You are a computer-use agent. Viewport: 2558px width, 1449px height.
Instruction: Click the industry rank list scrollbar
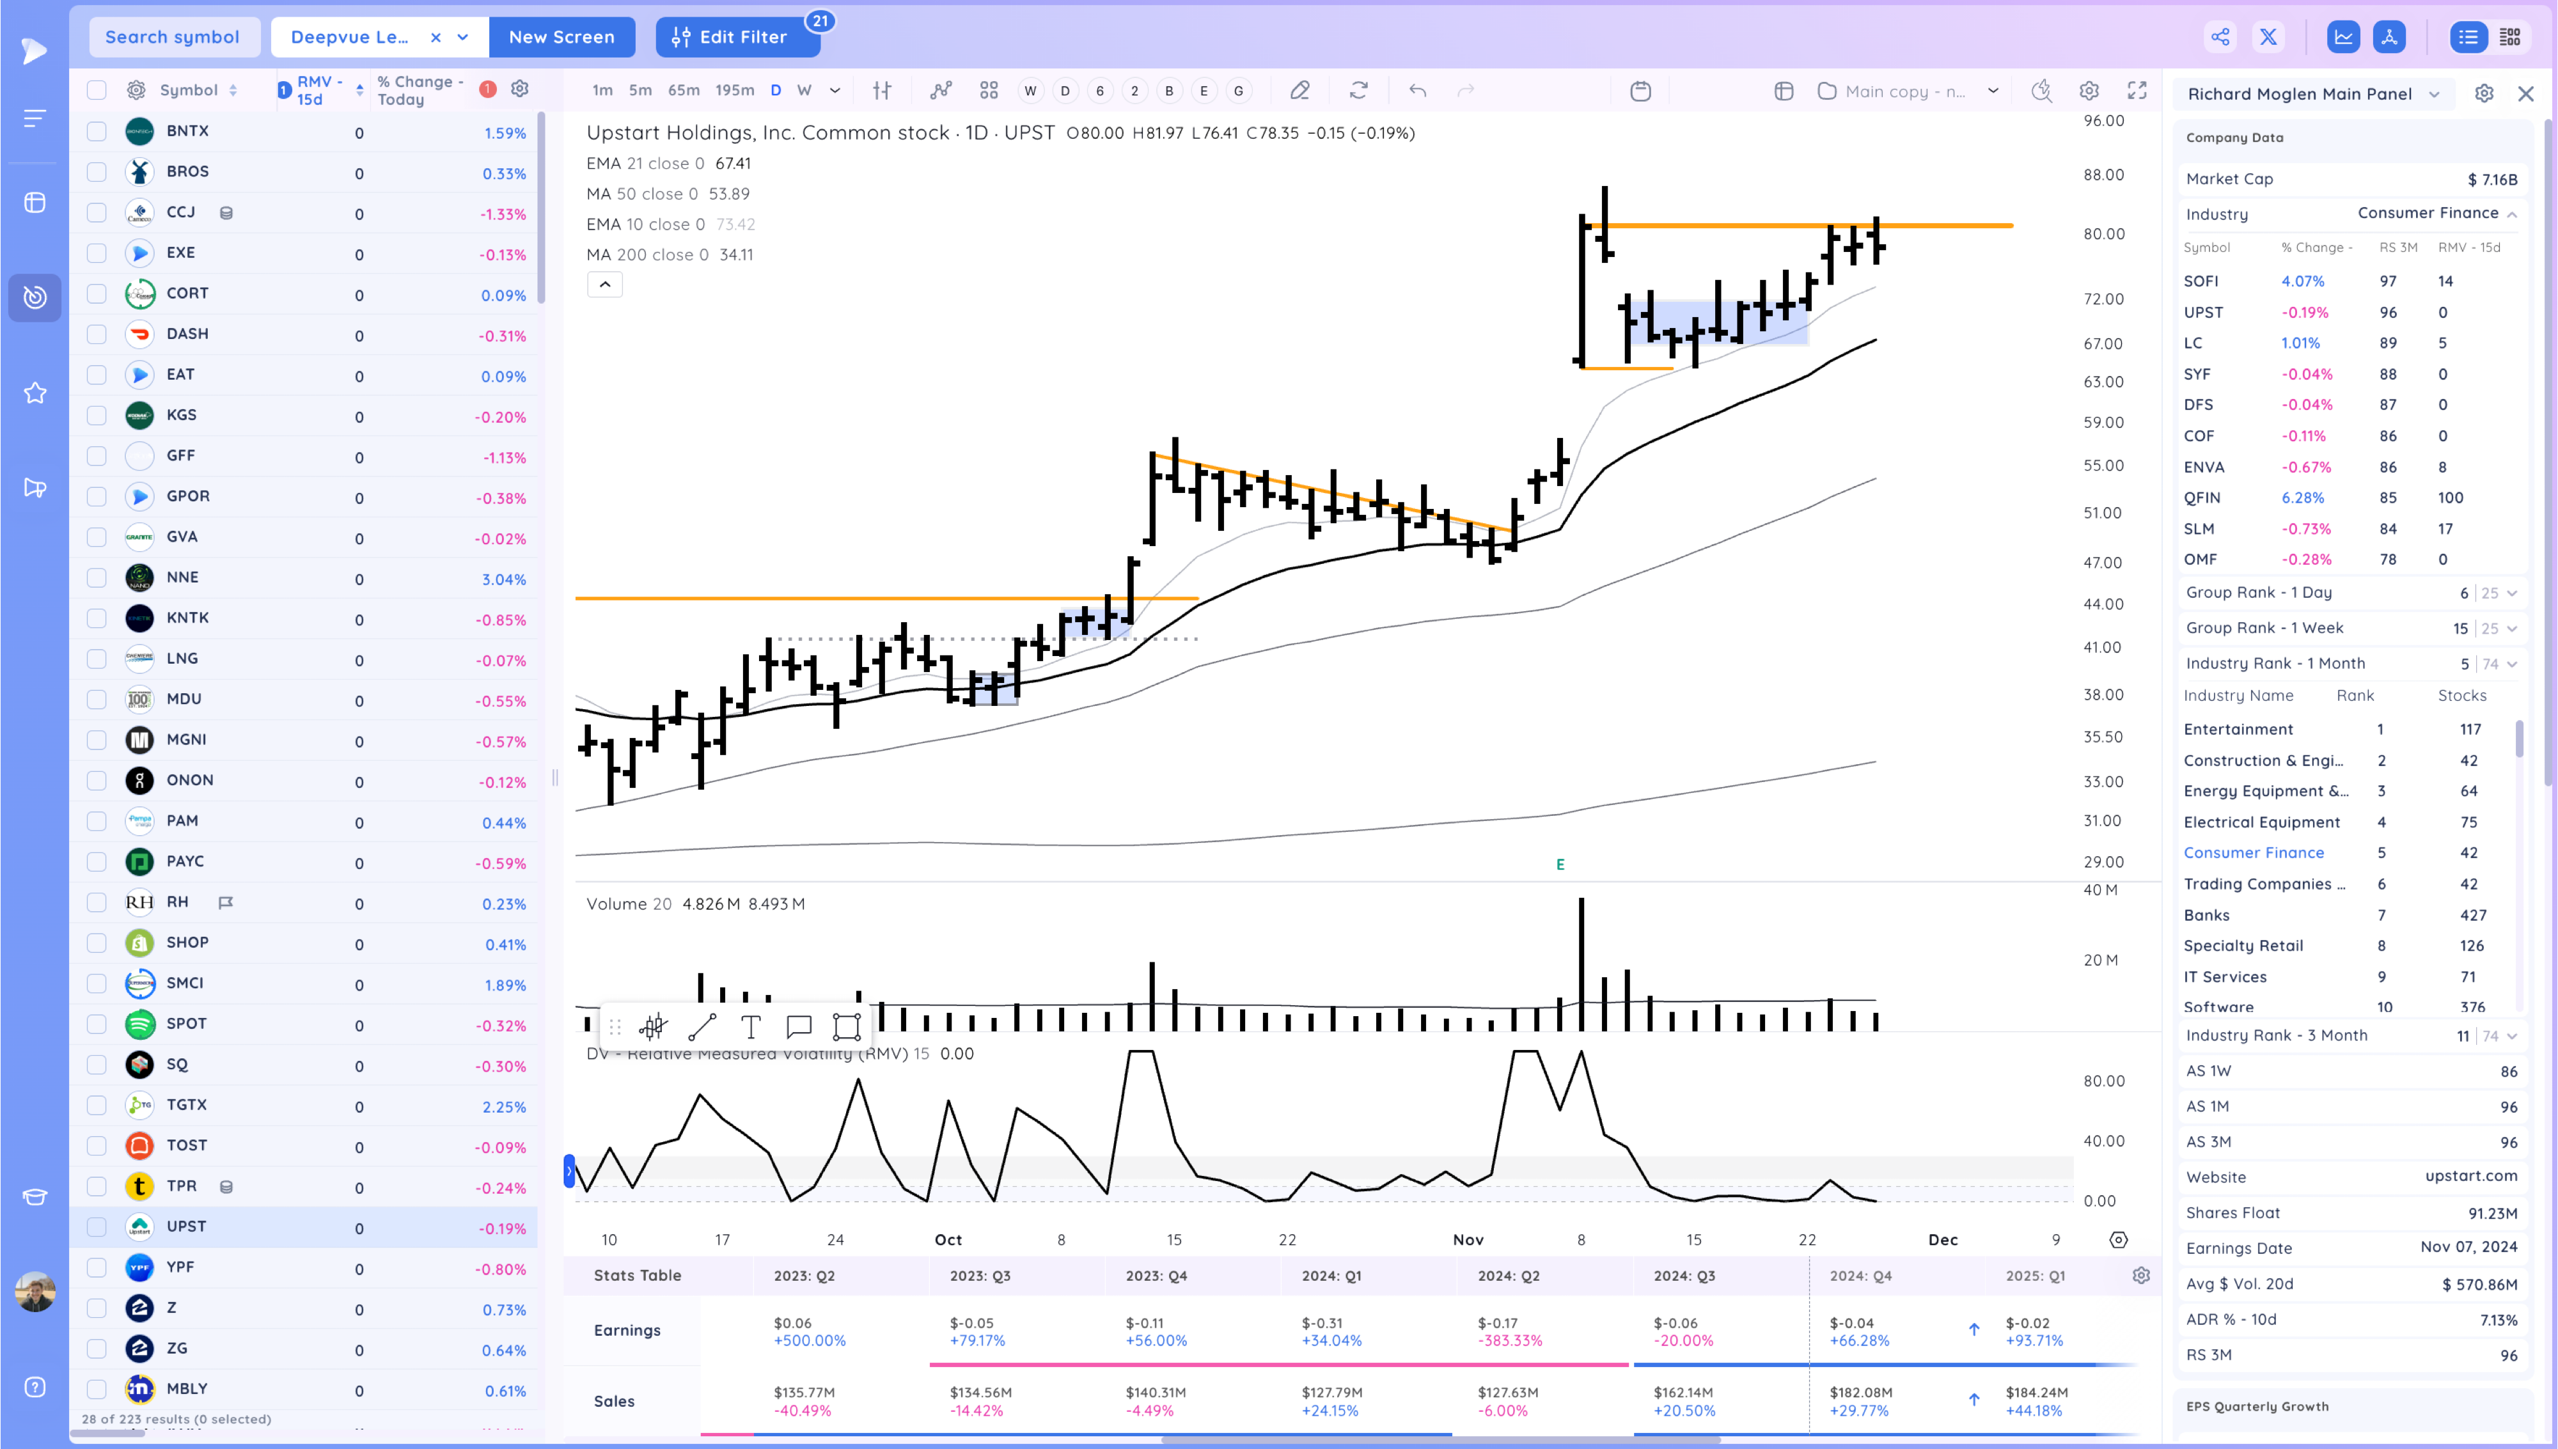[2519, 739]
